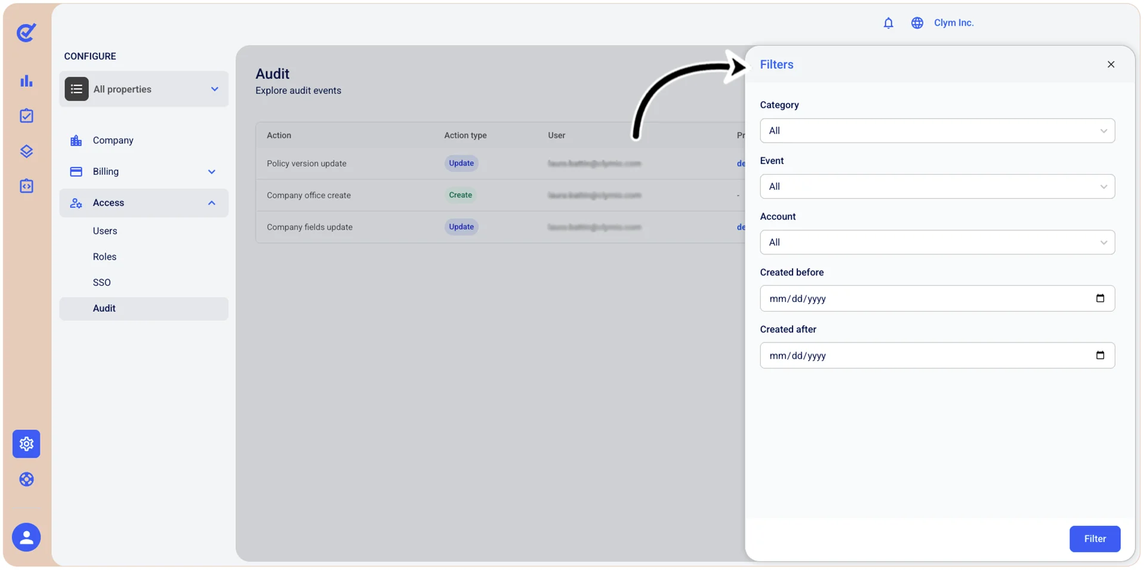The height and width of the screenshot is (570, 1144).
Task: Click the Created before date field
Action: click(x=937, y=298)
